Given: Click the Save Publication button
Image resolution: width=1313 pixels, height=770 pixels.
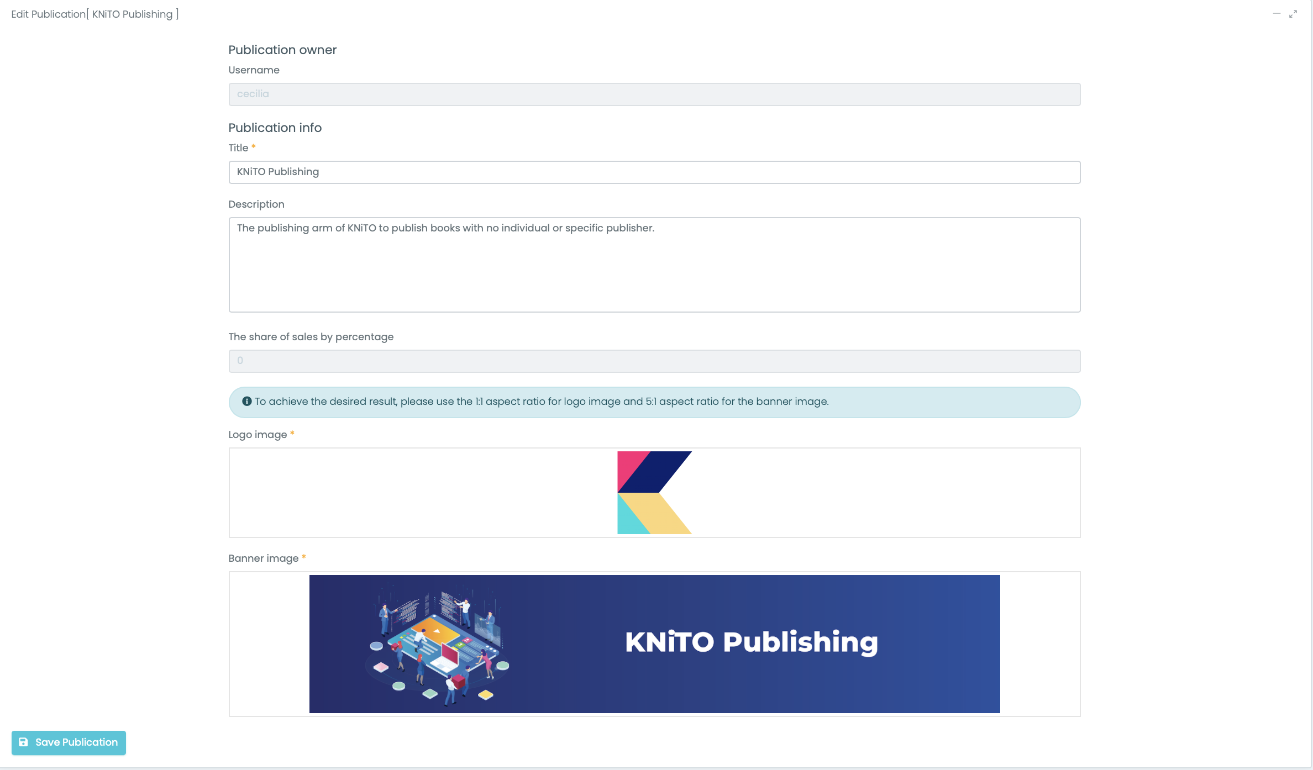Looking at the screenshot, I should (x=69, y=742).
